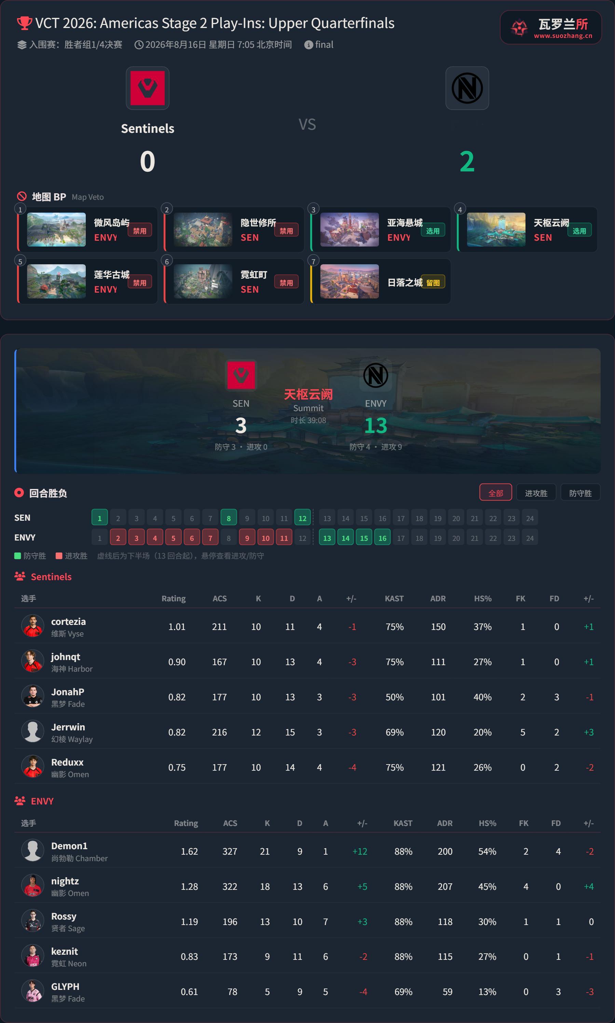The image size is (615, 1023).
Task: Click the info icon beside 'final'
Action: 308,45
